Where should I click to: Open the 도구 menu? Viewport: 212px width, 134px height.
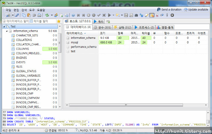32,10
